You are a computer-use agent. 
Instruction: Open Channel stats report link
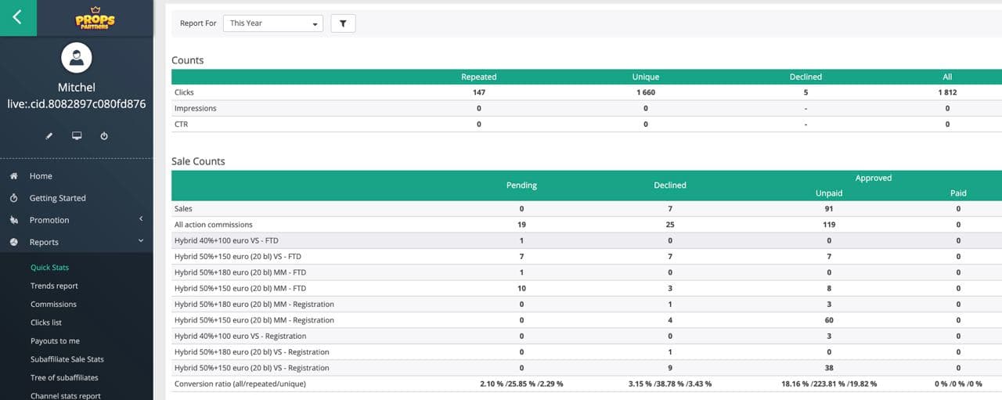pyautogui.click(x=66, y=395)
